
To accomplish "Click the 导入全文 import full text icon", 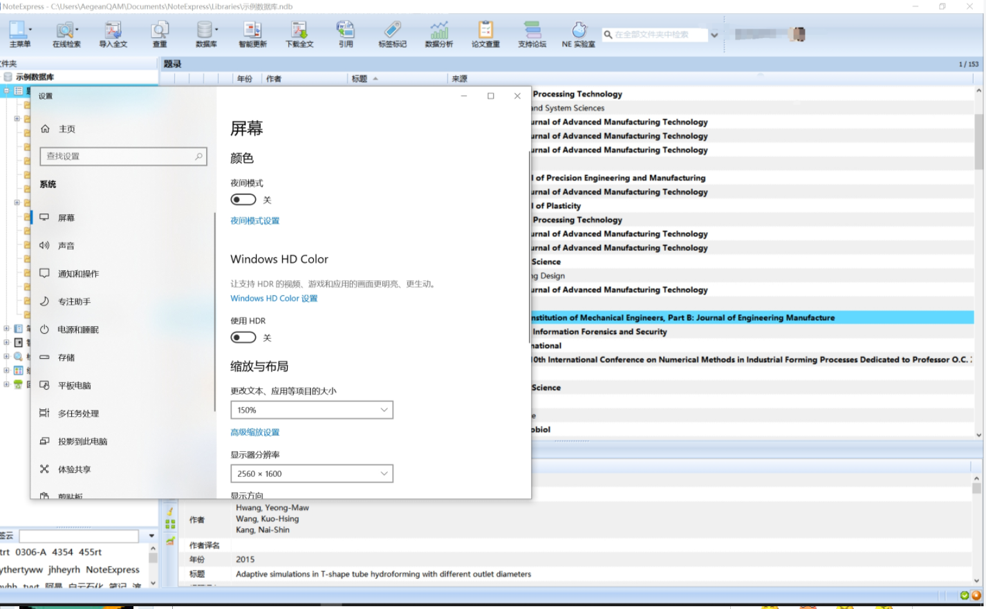I will coord(113,30).
